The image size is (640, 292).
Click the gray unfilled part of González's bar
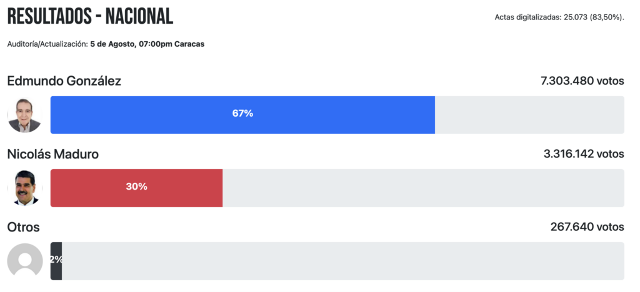point(529,115)
